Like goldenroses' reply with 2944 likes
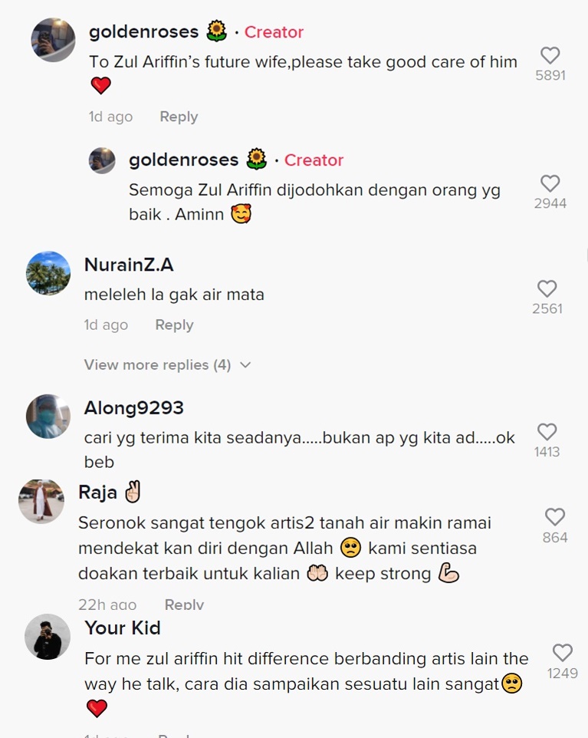Image resolution: width=588 pixels, height=738 pixels. pos(550,183)
